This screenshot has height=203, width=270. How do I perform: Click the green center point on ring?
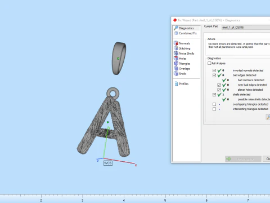[x=118, y=59]
